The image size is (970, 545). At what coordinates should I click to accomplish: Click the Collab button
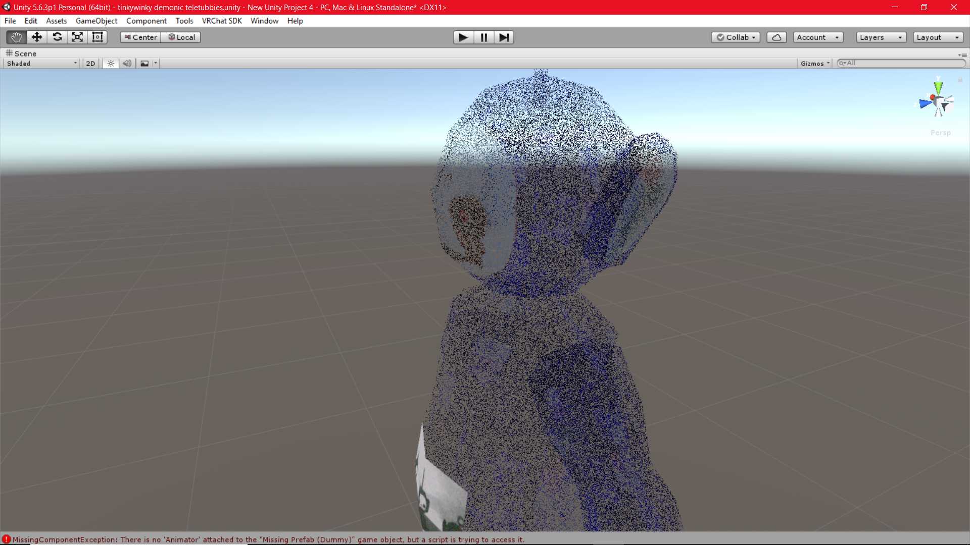pyautogui.click(x=736, y=37)
